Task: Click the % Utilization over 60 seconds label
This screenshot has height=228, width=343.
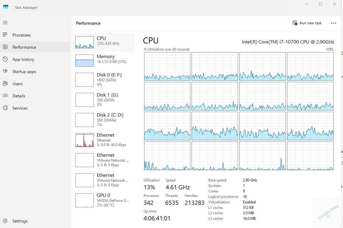Action: [167, 49]
